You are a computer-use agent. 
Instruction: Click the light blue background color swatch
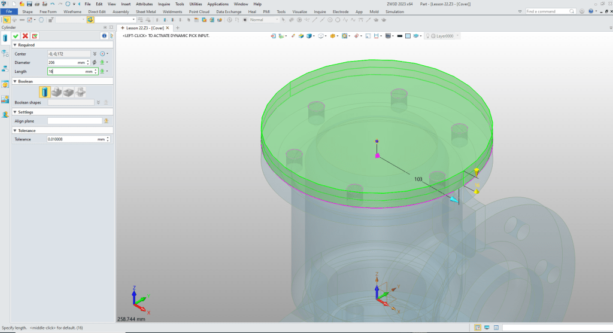(x=407, y=36)
